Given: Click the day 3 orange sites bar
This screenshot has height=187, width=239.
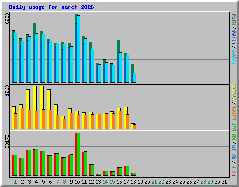Looking at the screenshot, I should click(x=29, y=120).
